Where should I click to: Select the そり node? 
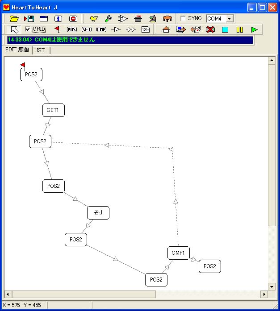coord(98,213)
